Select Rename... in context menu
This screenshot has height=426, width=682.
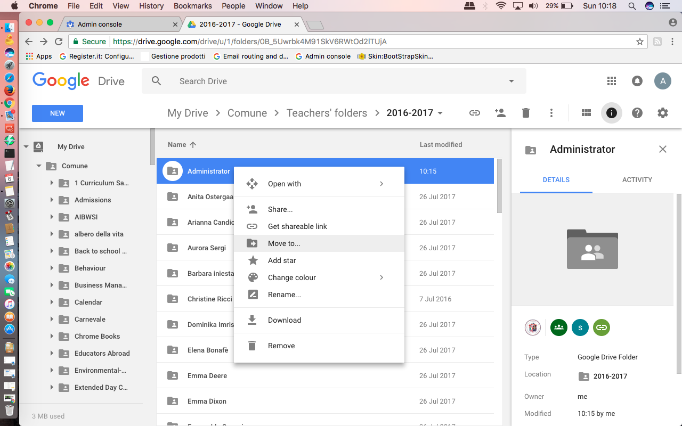319,294
